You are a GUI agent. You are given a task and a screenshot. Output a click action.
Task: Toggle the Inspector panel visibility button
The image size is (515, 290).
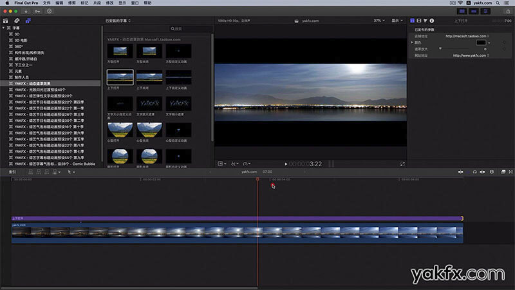(485, 11)
